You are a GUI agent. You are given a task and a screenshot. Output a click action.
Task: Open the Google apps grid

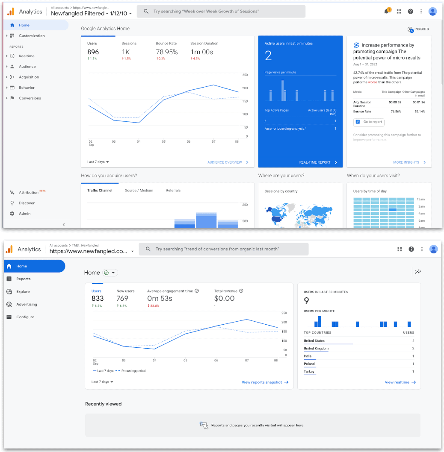[x=399, y=12]
